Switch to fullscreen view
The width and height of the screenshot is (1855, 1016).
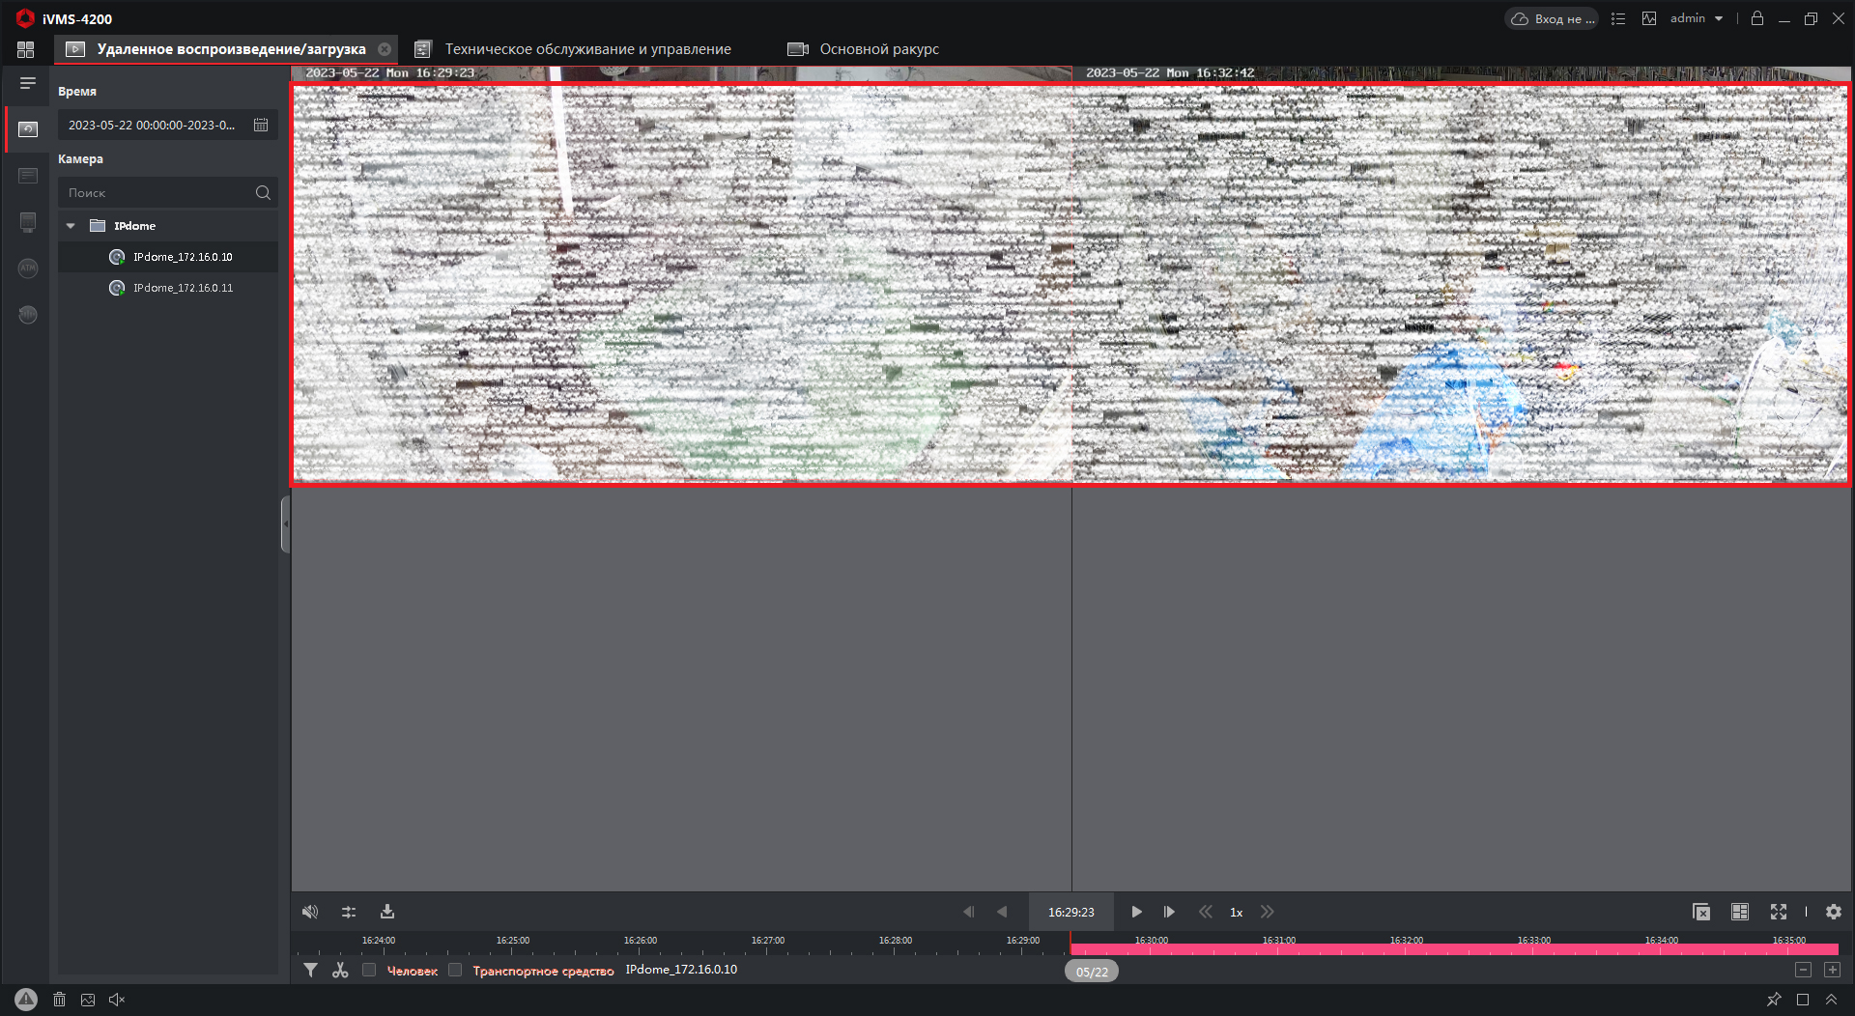click(x=1778, y=912)
